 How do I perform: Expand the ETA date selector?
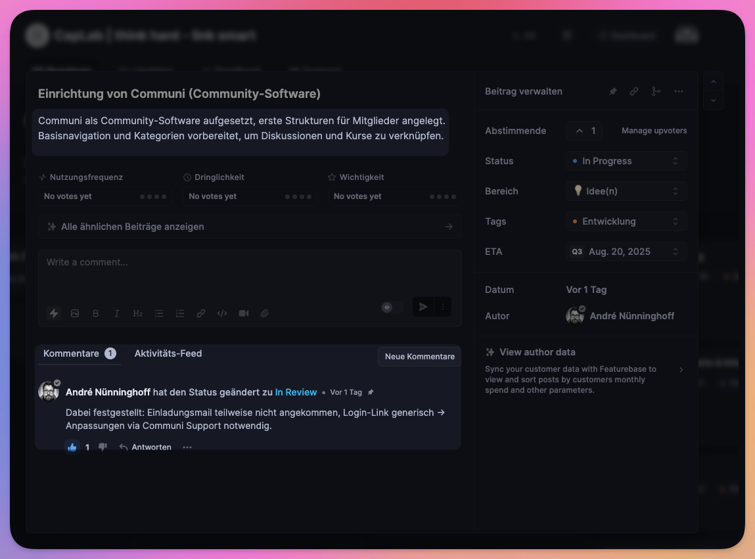click(626, 252)
